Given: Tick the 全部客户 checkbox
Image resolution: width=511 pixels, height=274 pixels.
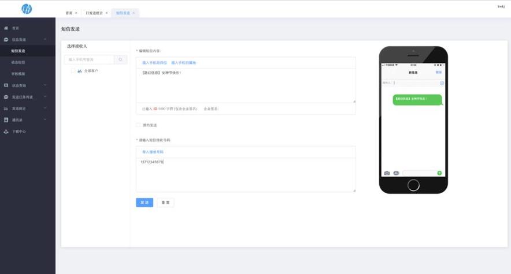Looking at the screenshot, I should pyautogui.click(x=73, y=71).
